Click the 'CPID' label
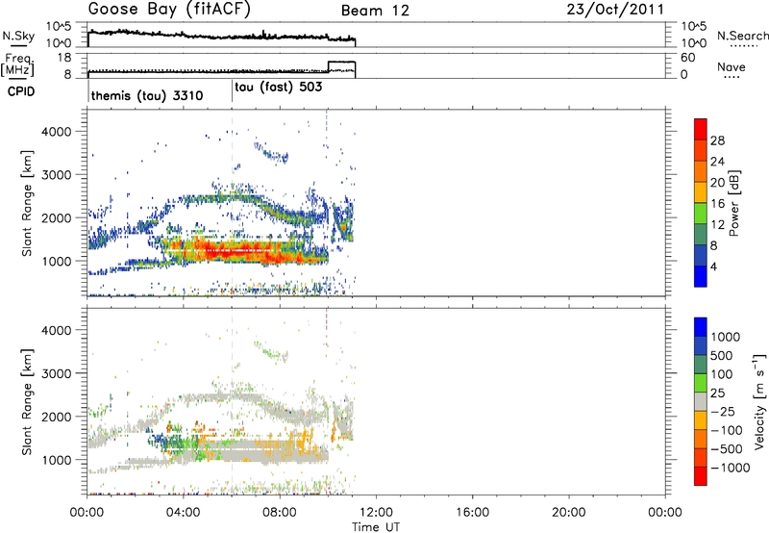 point(21,91)
